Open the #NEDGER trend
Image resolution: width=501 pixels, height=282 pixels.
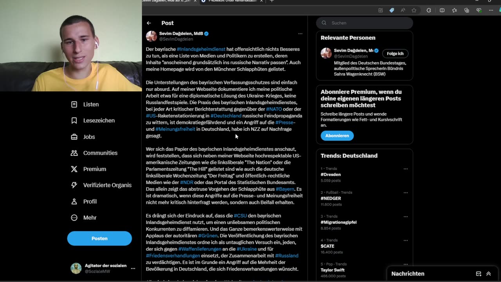[x=331, y=199]
